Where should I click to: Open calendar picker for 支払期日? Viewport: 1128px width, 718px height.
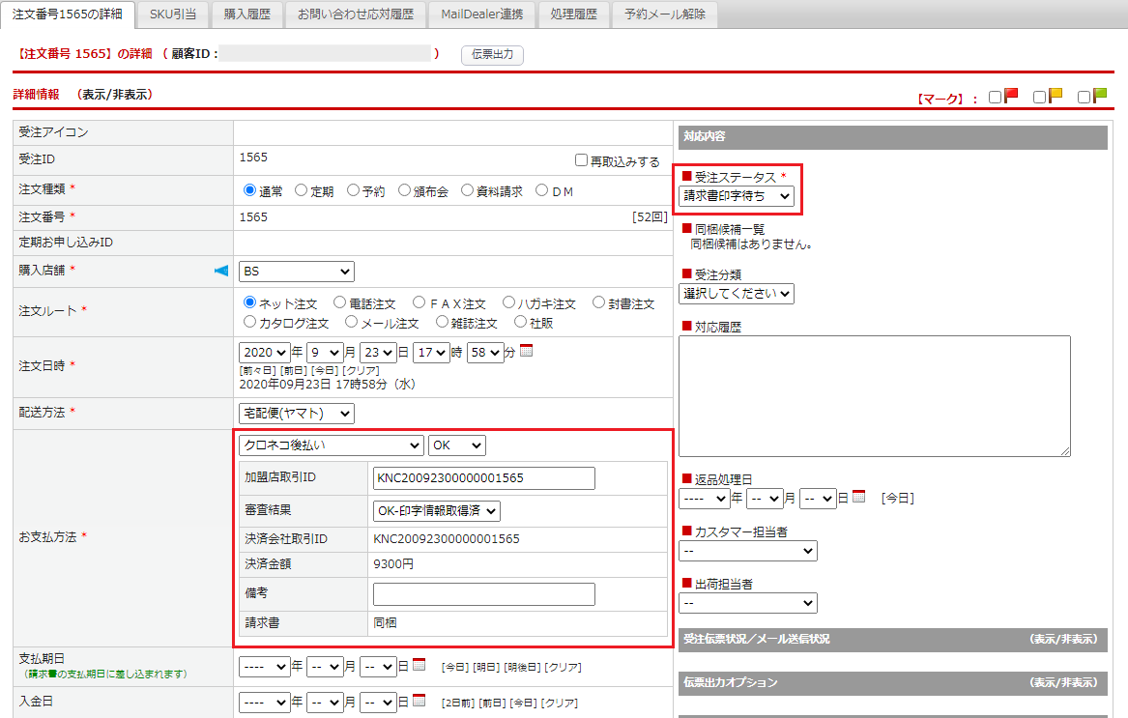(x=419, y=665)
